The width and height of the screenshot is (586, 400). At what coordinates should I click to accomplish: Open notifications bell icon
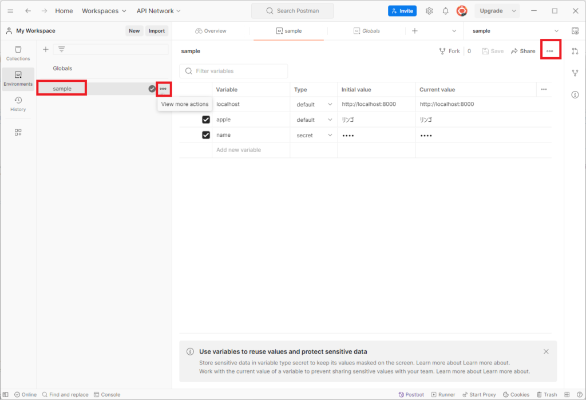coord(445,11)
